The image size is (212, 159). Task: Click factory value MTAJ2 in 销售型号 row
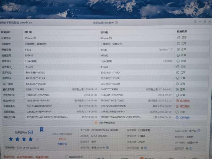pos(29,55)
